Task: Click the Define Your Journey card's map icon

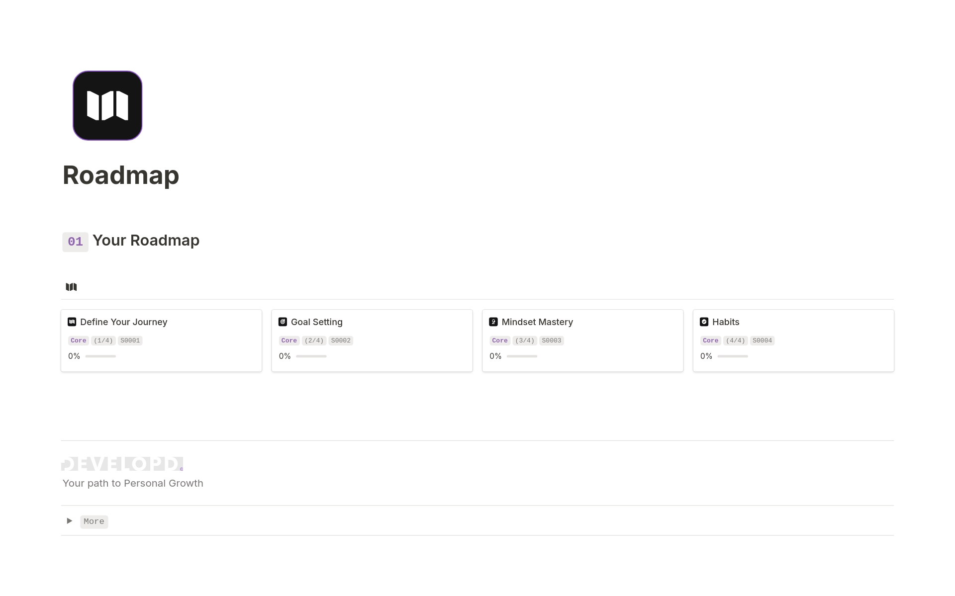Action: (x=71, y=322)
